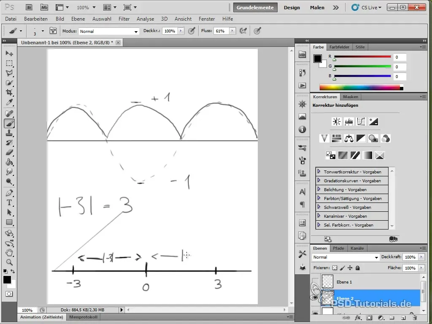Image resolution: width=432 pixels, height=324 pixels.
Task: Toggle pressure control for opacity
Action: 192,31
